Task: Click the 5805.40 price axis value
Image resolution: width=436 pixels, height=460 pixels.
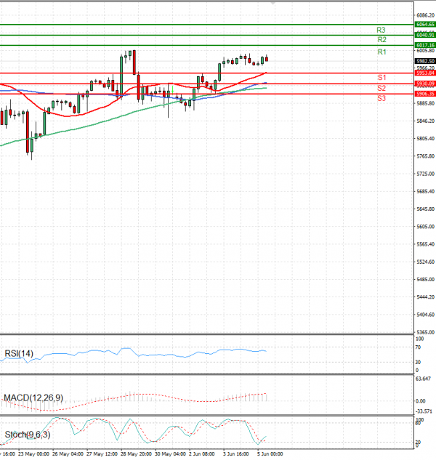Action: tap(425, 138)
